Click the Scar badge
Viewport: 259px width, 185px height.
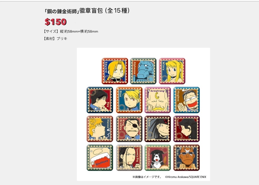[x=186, y=158]
